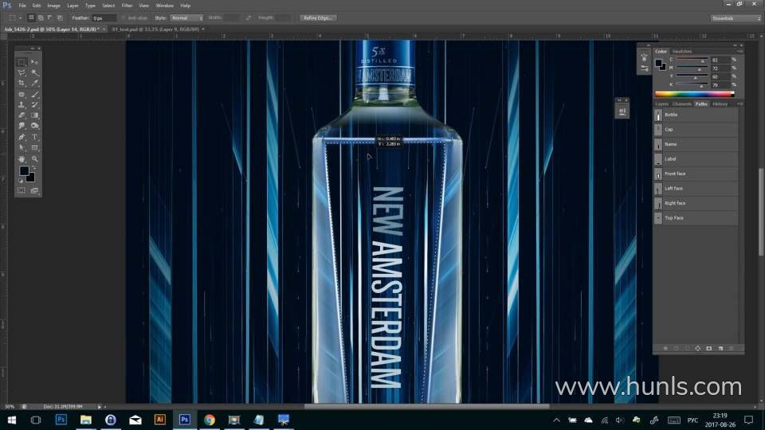The width and height of the screenshot is (765, 430).
Task: Select the Crop tool
Action: [x=22, y=84]
